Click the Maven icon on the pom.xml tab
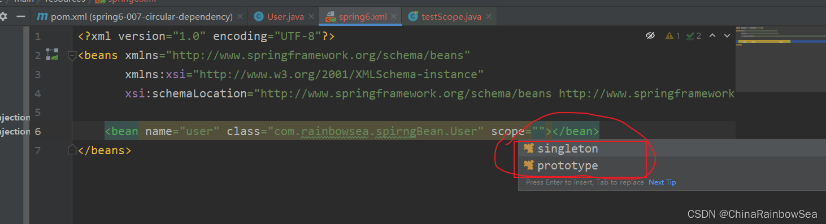The width and height of the screenshot is (826, 224). 42,16
